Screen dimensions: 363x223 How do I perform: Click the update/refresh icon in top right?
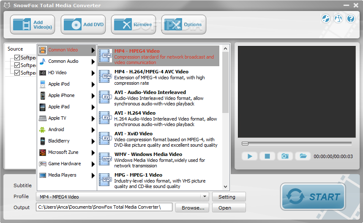tap(326, 19)
